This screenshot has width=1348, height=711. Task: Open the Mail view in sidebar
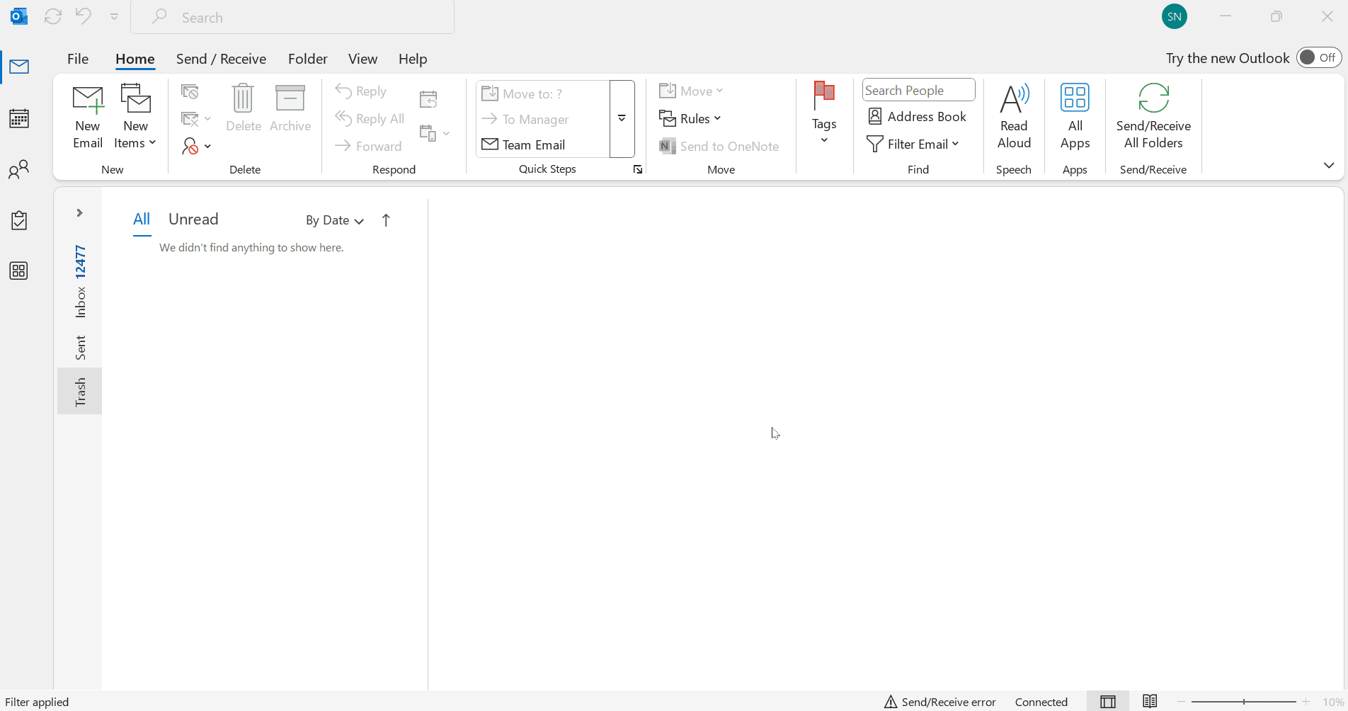(19, 67)
